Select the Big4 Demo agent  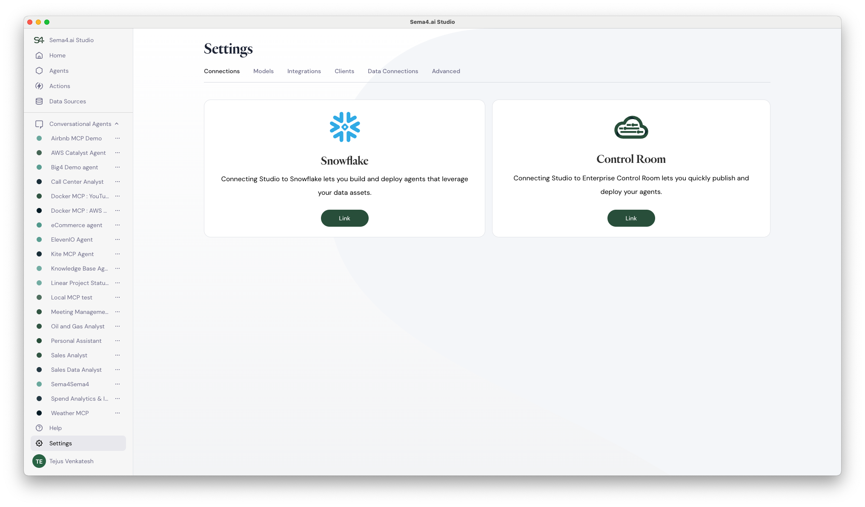coord(74,167)
